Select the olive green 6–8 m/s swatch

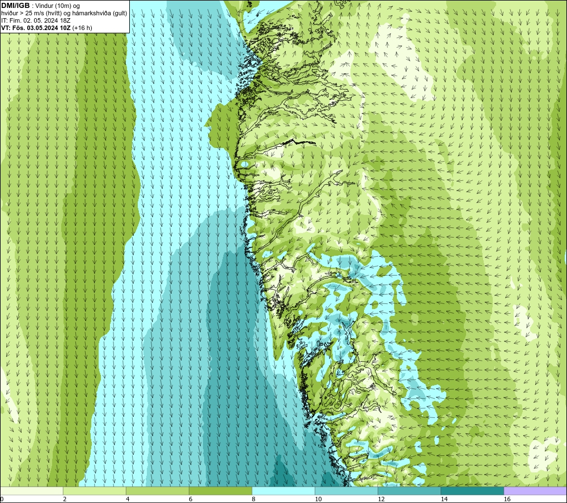pyautogui.click(x=220, y=491)
